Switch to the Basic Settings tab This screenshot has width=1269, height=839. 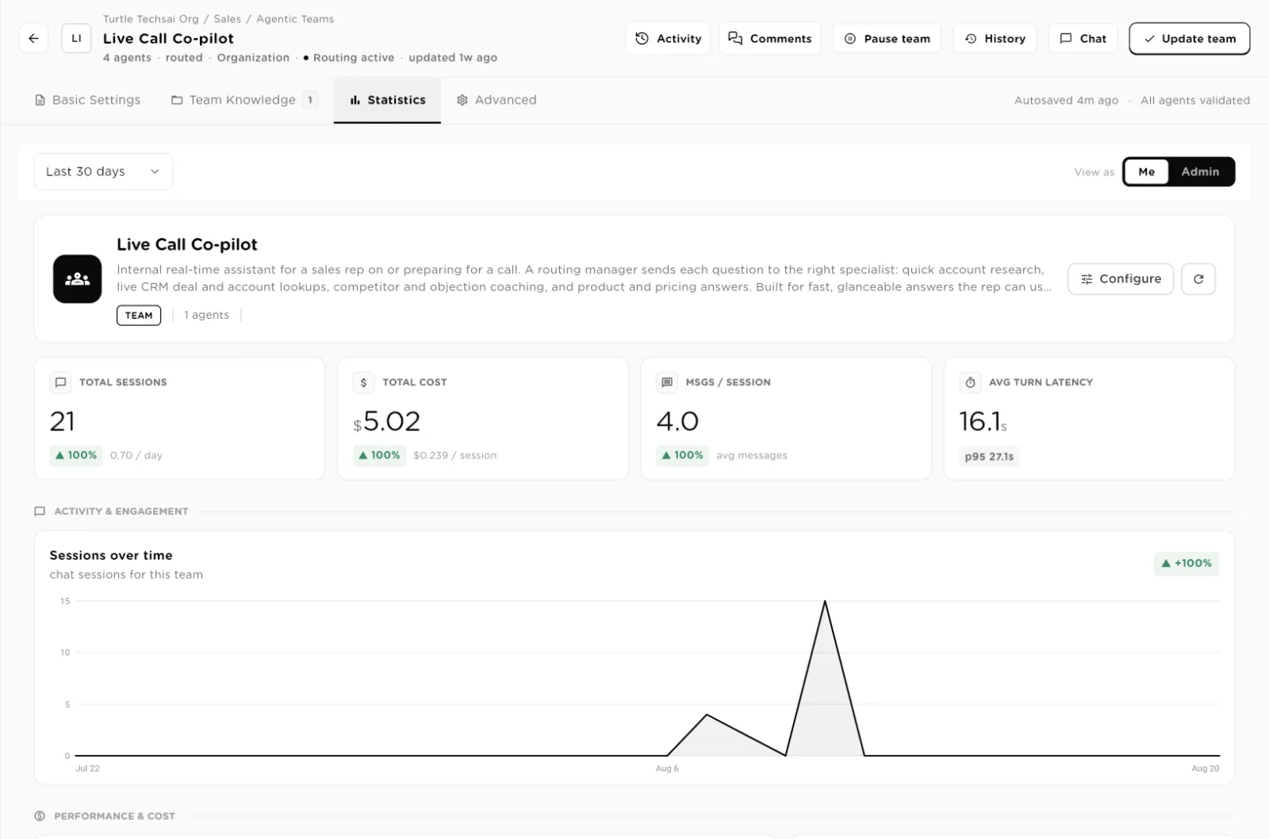(x=88, y=100)
